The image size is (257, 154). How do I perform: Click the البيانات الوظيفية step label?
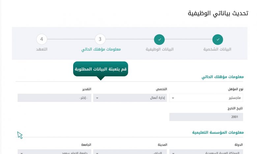[159, 49]
